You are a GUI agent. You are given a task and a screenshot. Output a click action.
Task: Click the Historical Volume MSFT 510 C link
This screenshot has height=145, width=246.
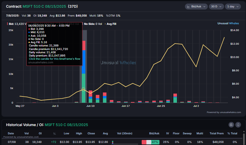pos(66,125)
